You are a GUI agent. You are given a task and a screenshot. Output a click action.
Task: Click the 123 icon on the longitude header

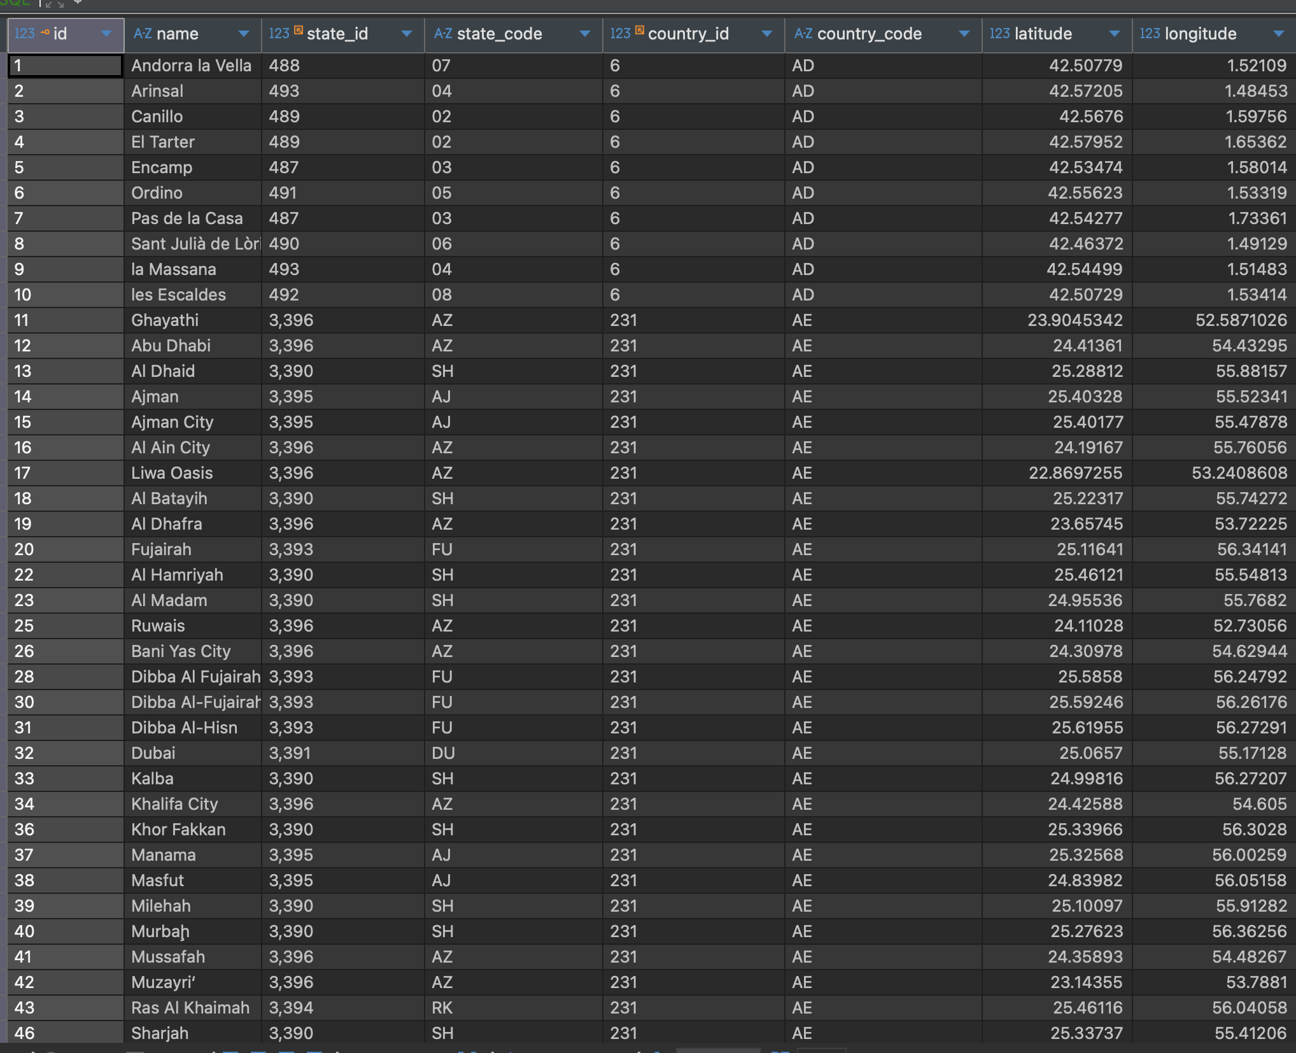[1150, 34]
